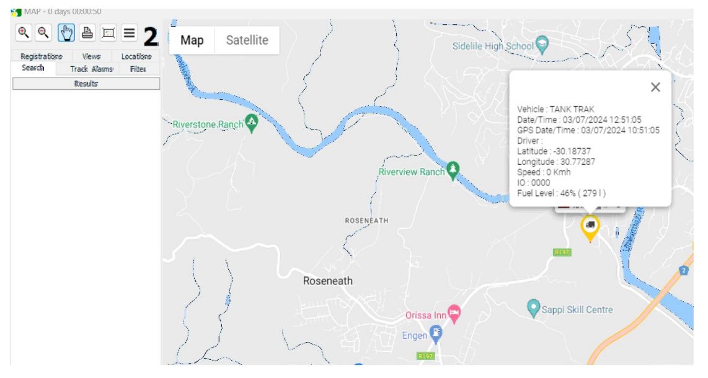Screen dimensions: 708x378
Task: Click the zoom in magnifier tool
Action: pyautogui.click(x=23, y=33)
